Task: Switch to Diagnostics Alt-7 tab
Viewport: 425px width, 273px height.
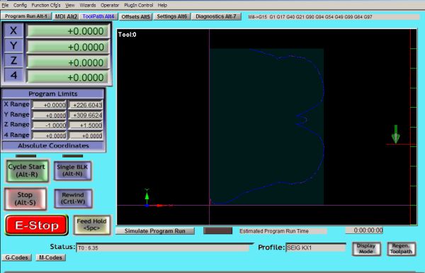Action: pos(216,16)
